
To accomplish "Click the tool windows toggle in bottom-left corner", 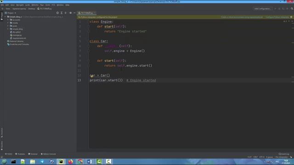I will pos(2,157).
